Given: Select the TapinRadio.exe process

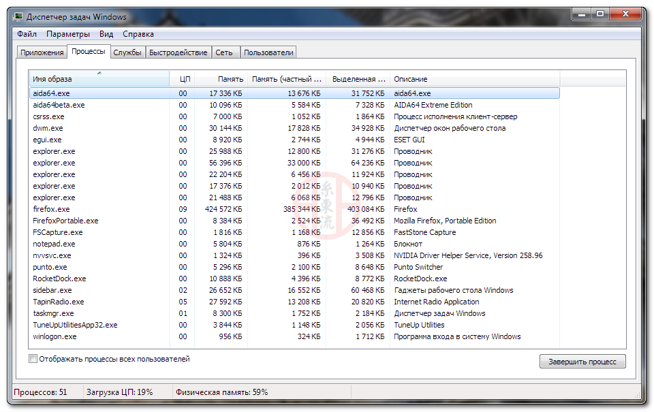Looking at the screenshot, I should tap(294, 302).
